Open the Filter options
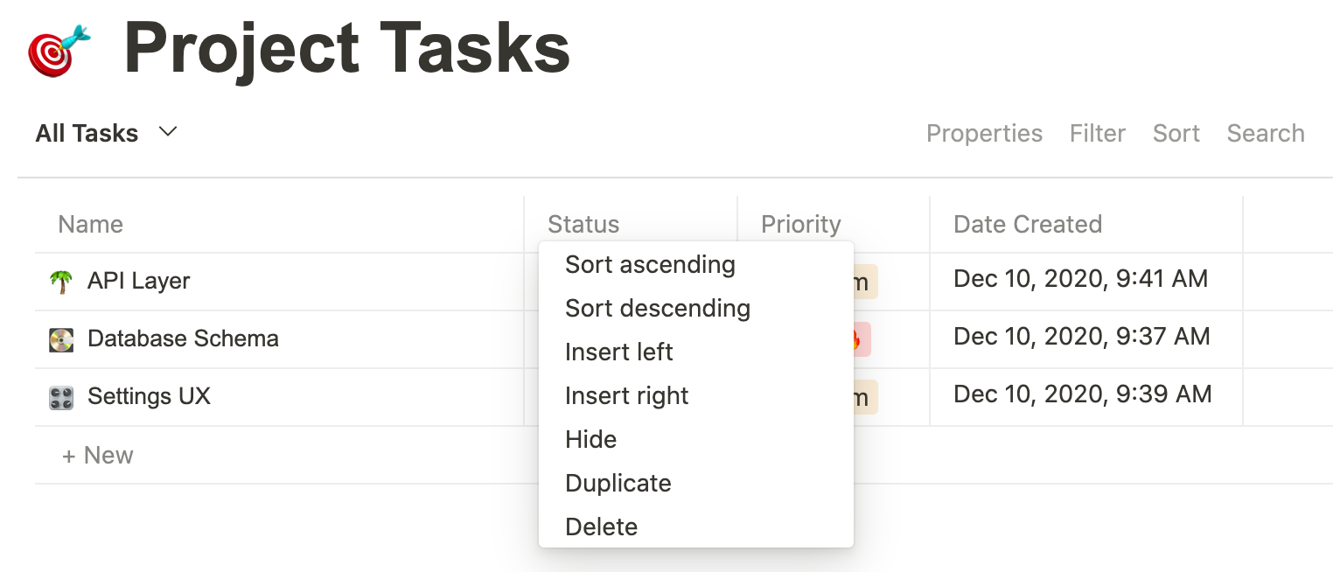This screenshot has width=1333, height=572. [1097, 133]
